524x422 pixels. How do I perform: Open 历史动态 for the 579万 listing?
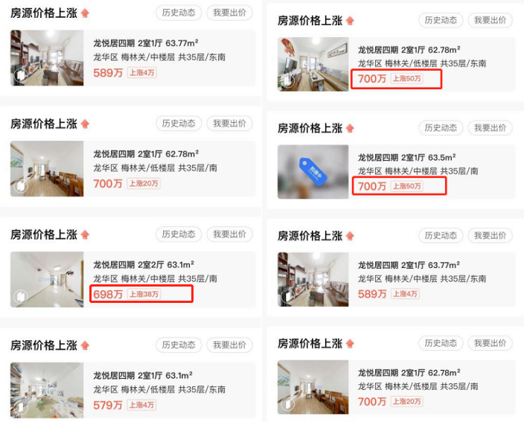point(179,345)
